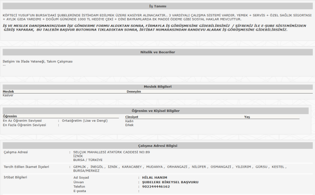The image size is (315, 195).
Task: Click the Ortaöğretim (Lise ve Dengi) value
Action: pos(90,121)
